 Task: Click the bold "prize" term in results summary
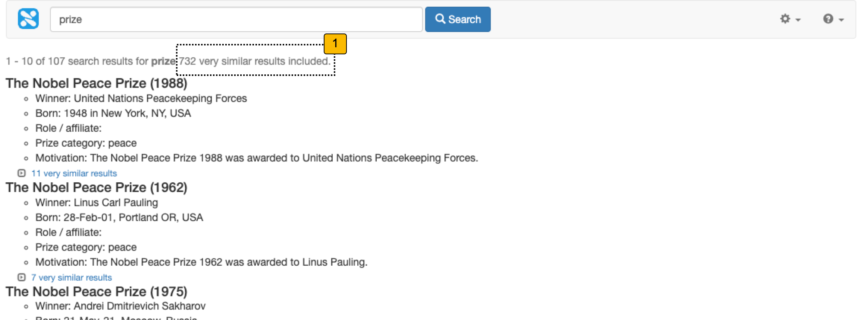pyautogui.click(x=163, y=61)
